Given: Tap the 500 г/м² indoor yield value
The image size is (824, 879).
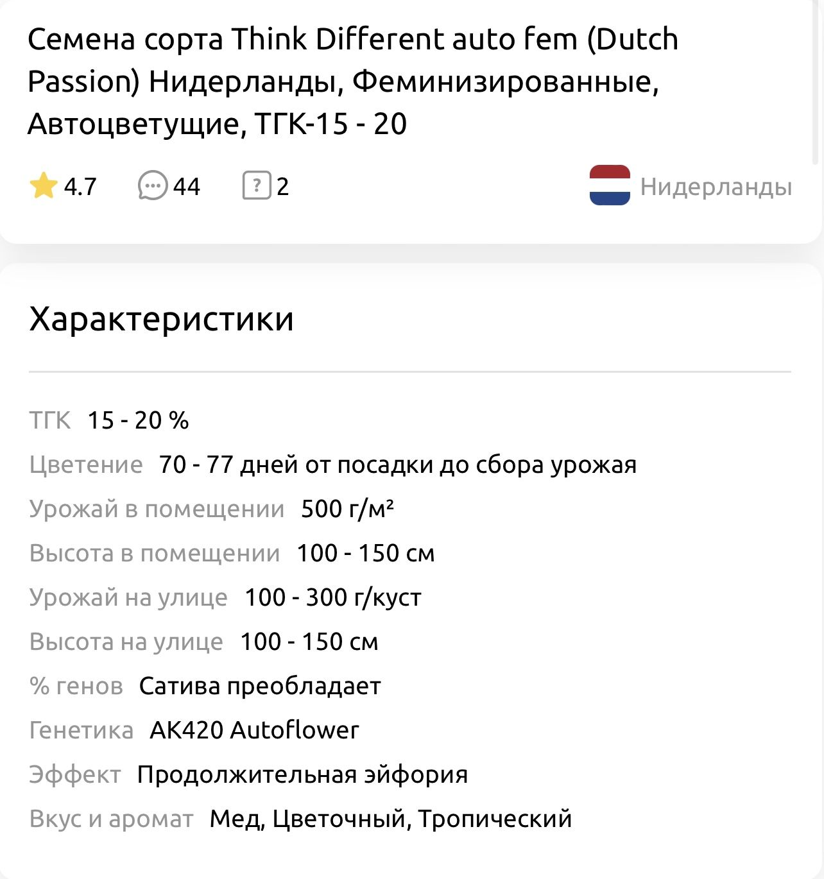Looking at the screenshot, I should (347, 509).
